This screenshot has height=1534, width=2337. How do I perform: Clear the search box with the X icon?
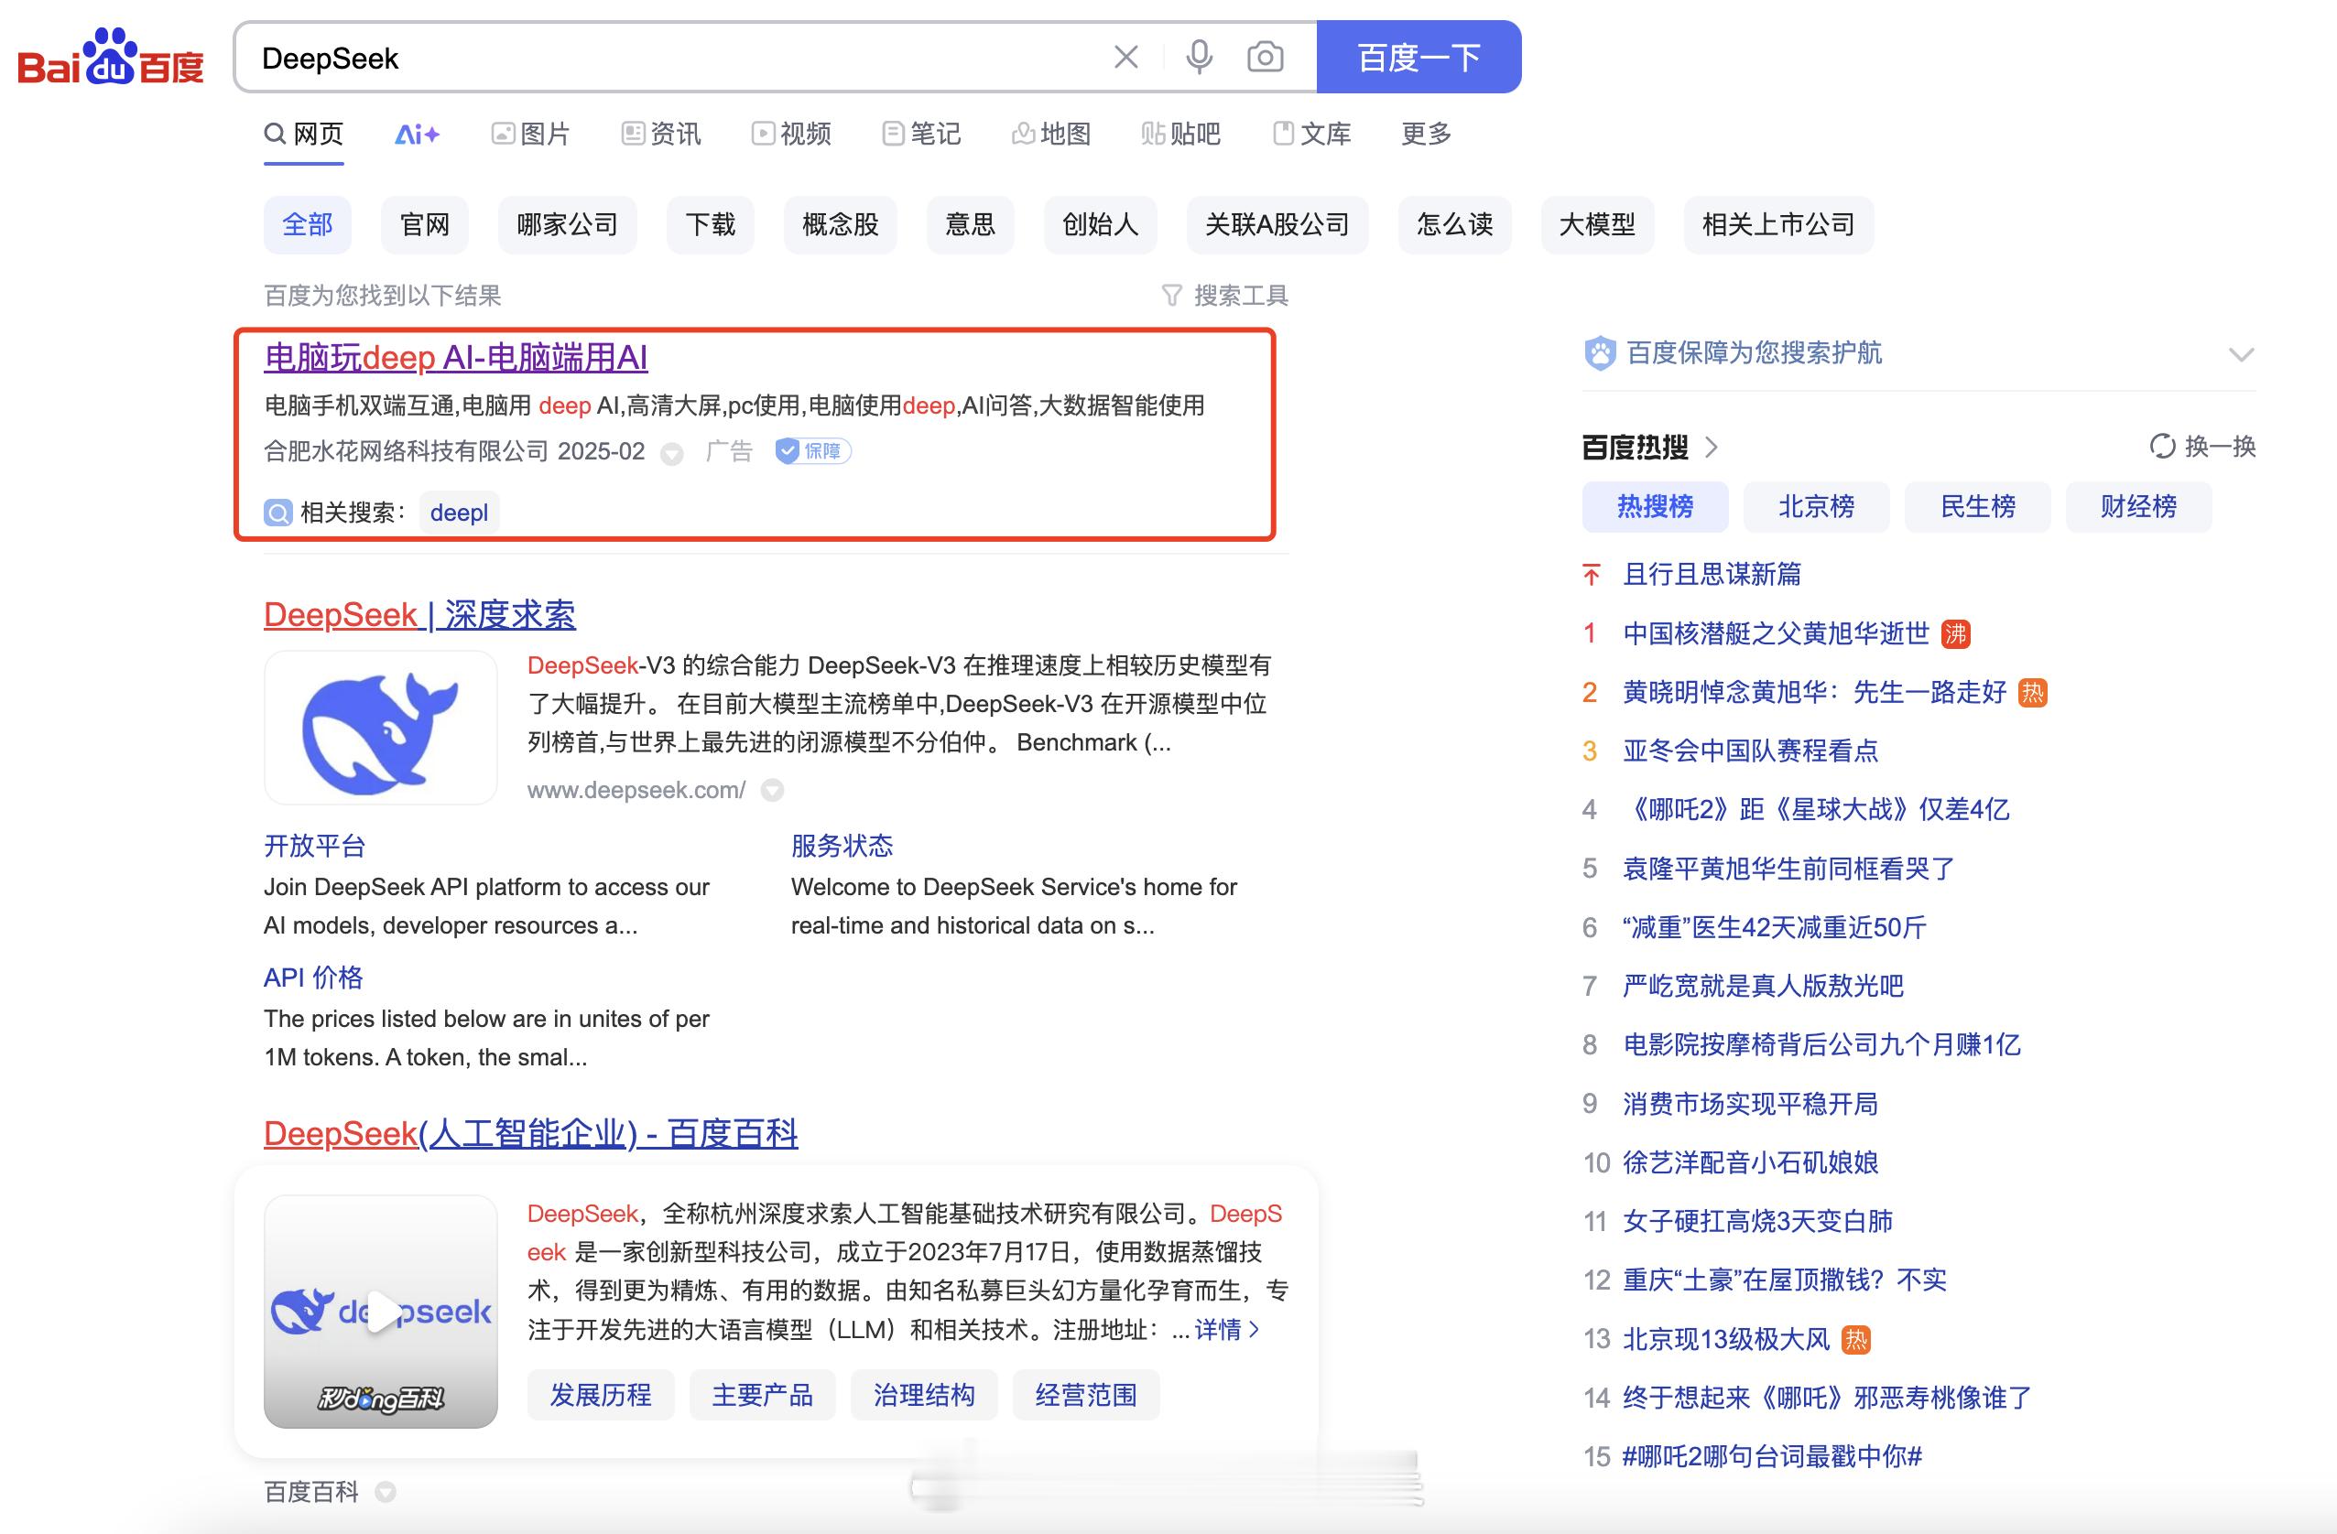pos(1126,57)
